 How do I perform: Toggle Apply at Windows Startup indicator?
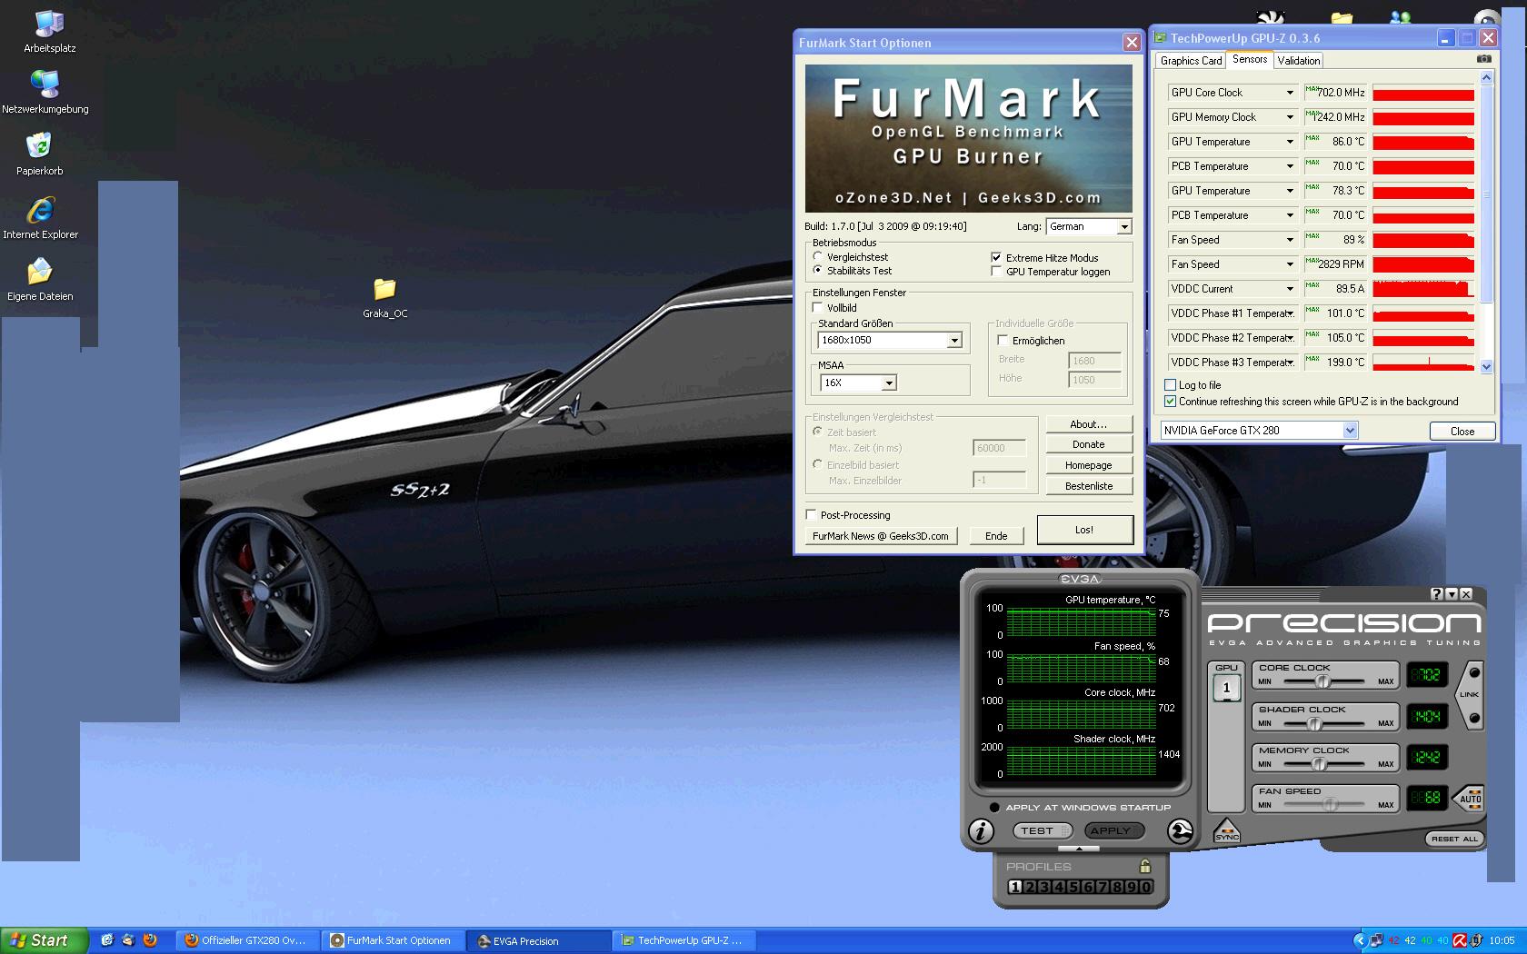[x=994, y=807]
